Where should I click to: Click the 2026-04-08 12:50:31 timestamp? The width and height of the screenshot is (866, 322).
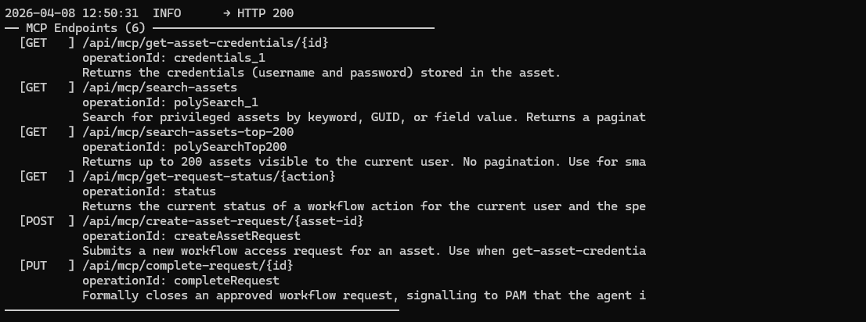pyautogui.click(x=72, y=13)
